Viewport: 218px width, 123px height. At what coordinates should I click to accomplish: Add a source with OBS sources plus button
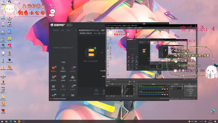pyautogui.click(x=123, y=96)
